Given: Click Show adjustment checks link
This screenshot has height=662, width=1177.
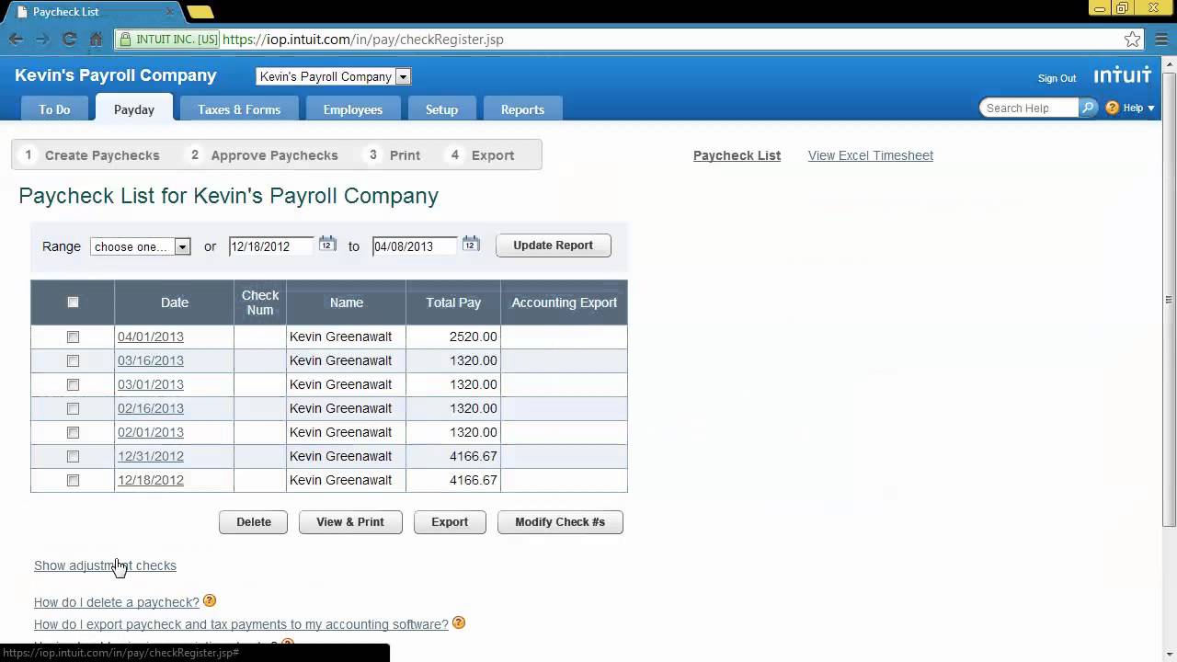Looking at the screenshot, I should [x=105, y=565].
